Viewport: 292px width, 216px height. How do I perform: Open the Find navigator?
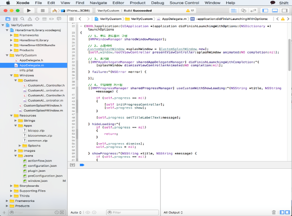coord(22,19)
